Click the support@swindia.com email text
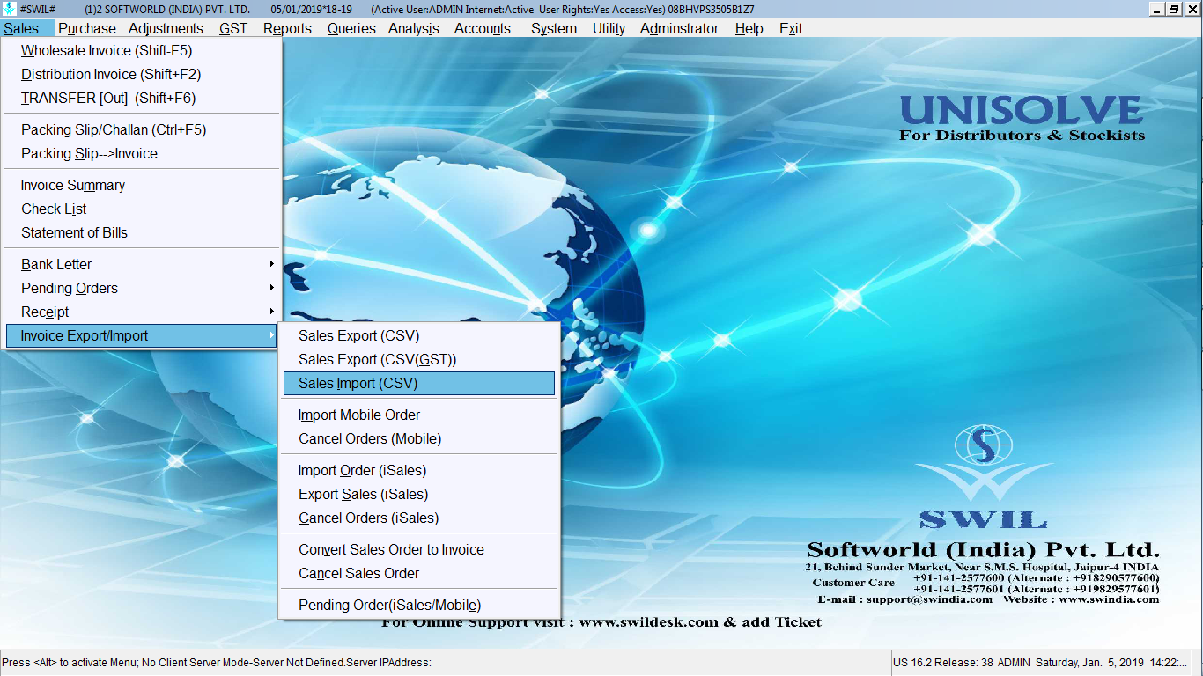Screen dimensions: 1203x676 [929, 599]
